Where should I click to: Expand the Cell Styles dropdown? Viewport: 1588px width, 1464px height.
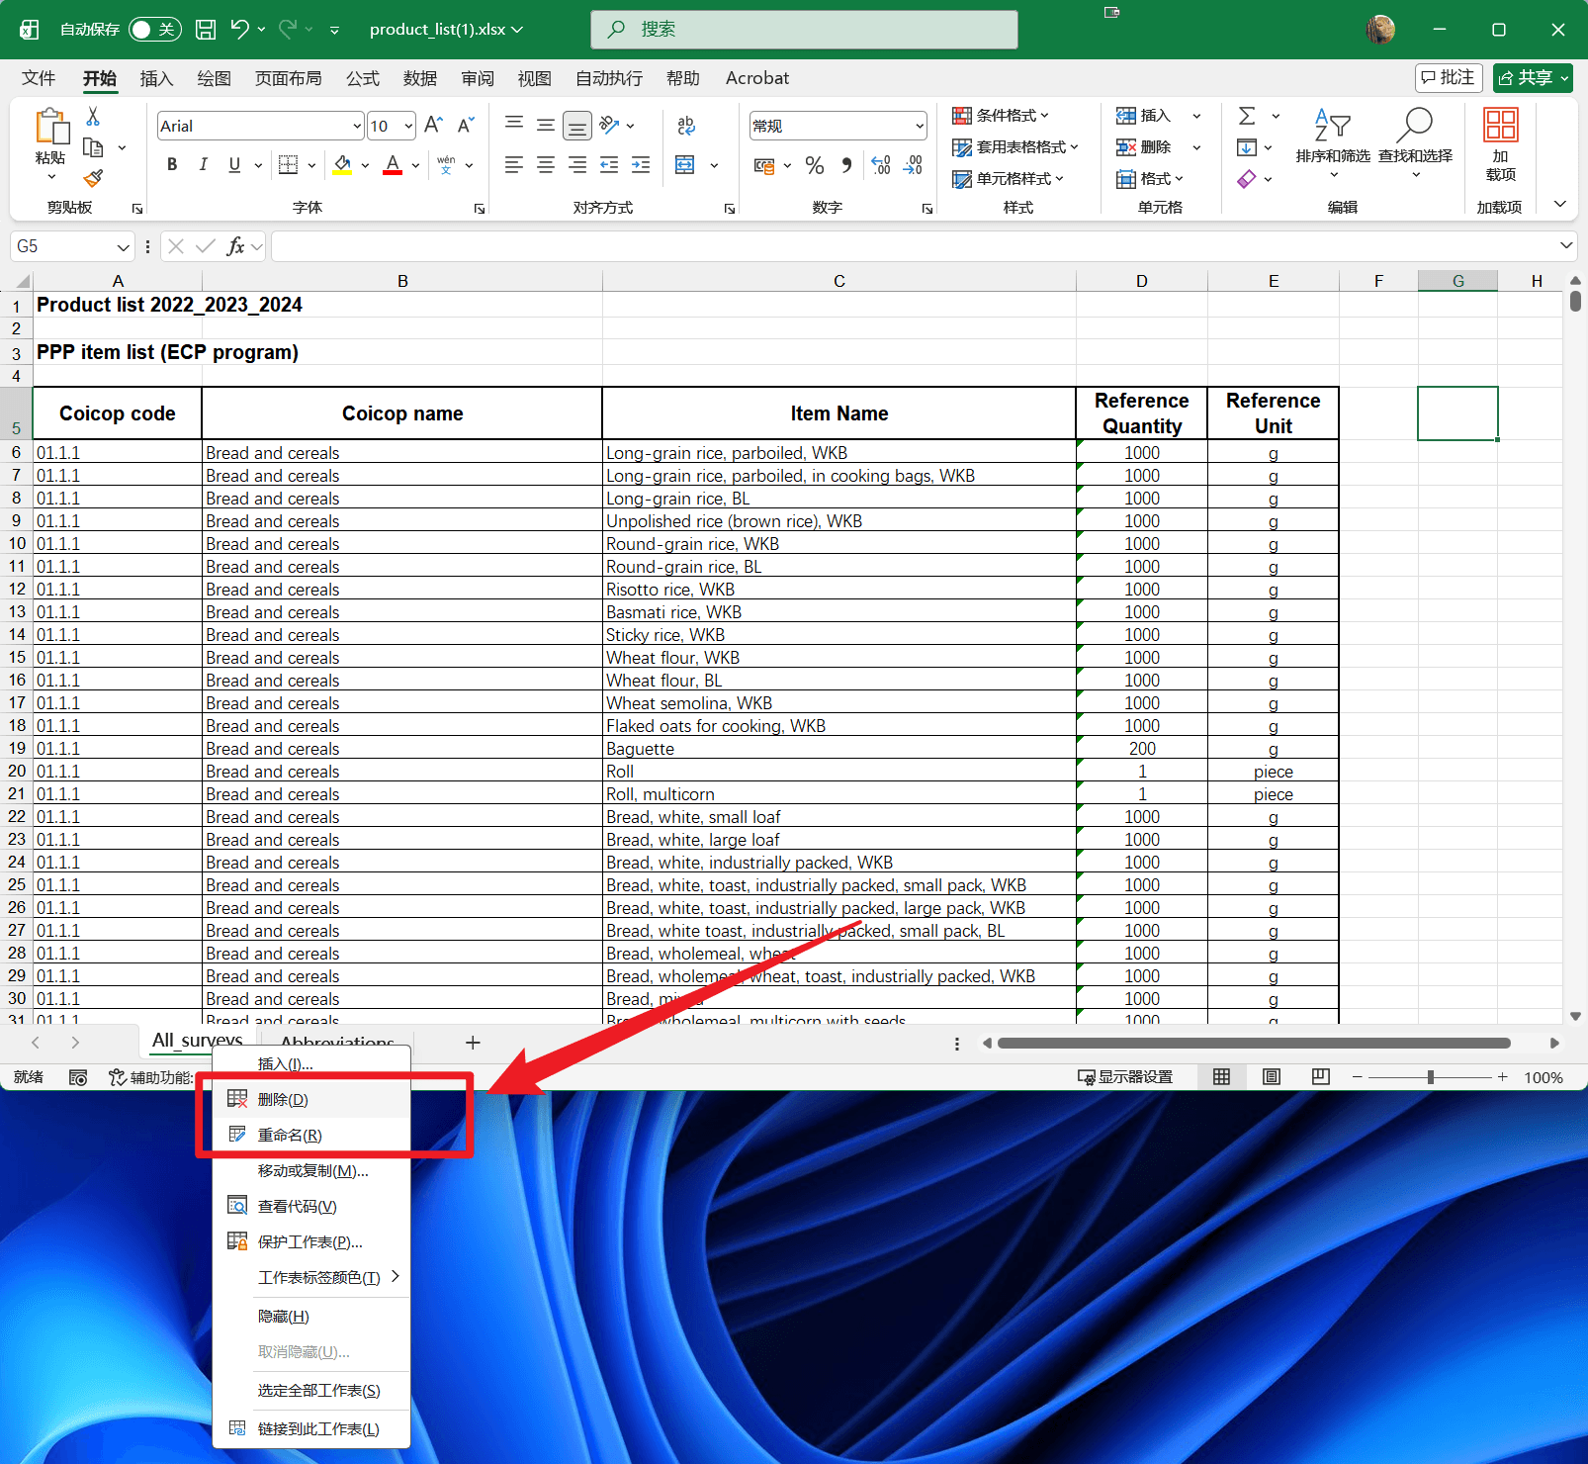pyautogui.click(x=1059, y=179)
